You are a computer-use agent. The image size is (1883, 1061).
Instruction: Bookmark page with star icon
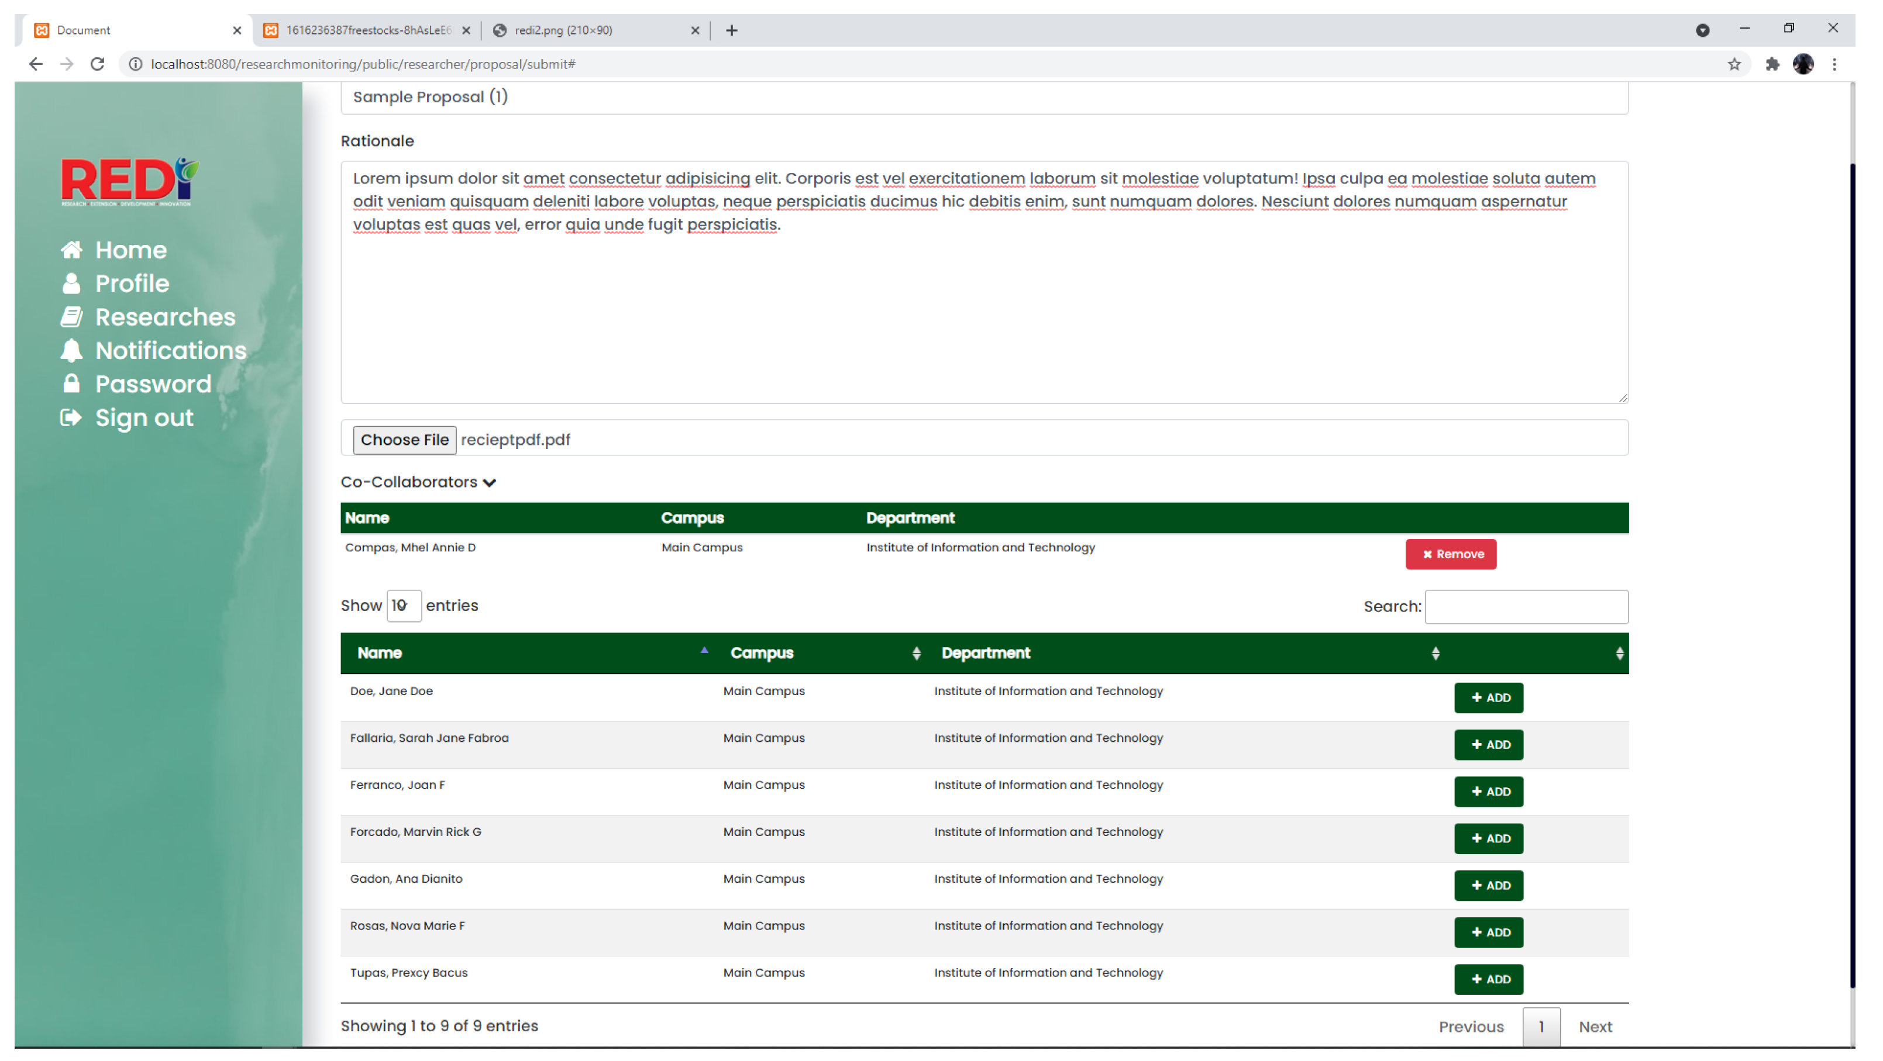point(1734,64)
